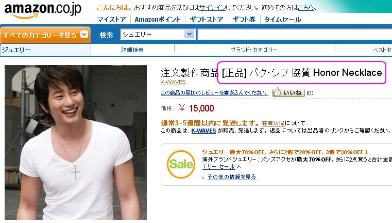Click the green Sale badge icon
The image size is (392, 223).
tap(181, 164)
